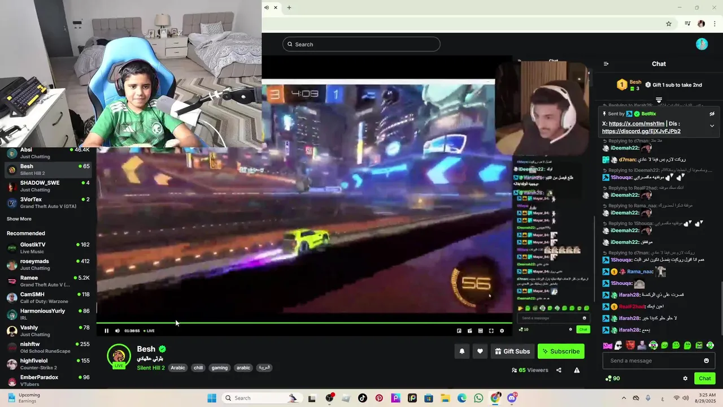Open highfivelol recommended channel
The image size is (723, 407).
click(48, 363)
